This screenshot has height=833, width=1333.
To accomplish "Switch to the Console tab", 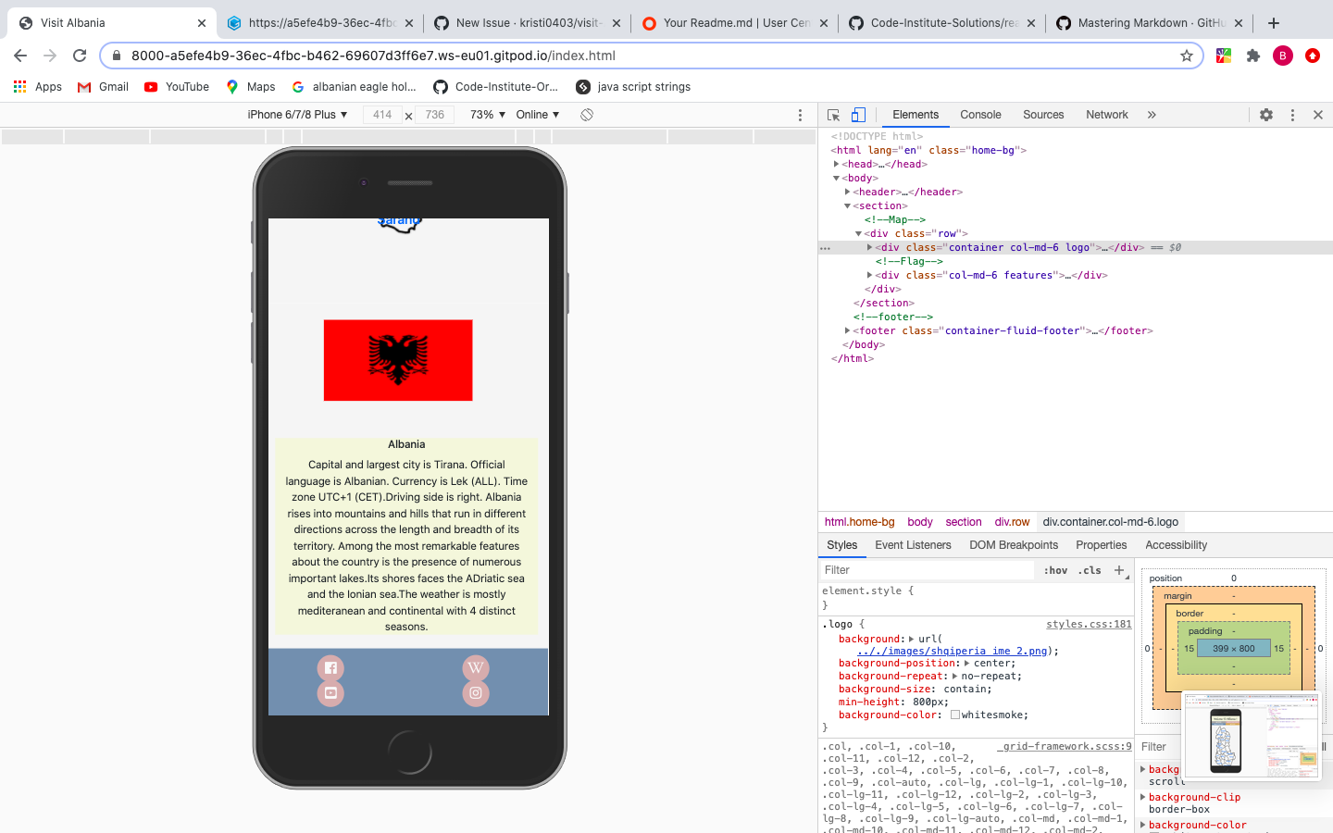I will click(980, 115).
